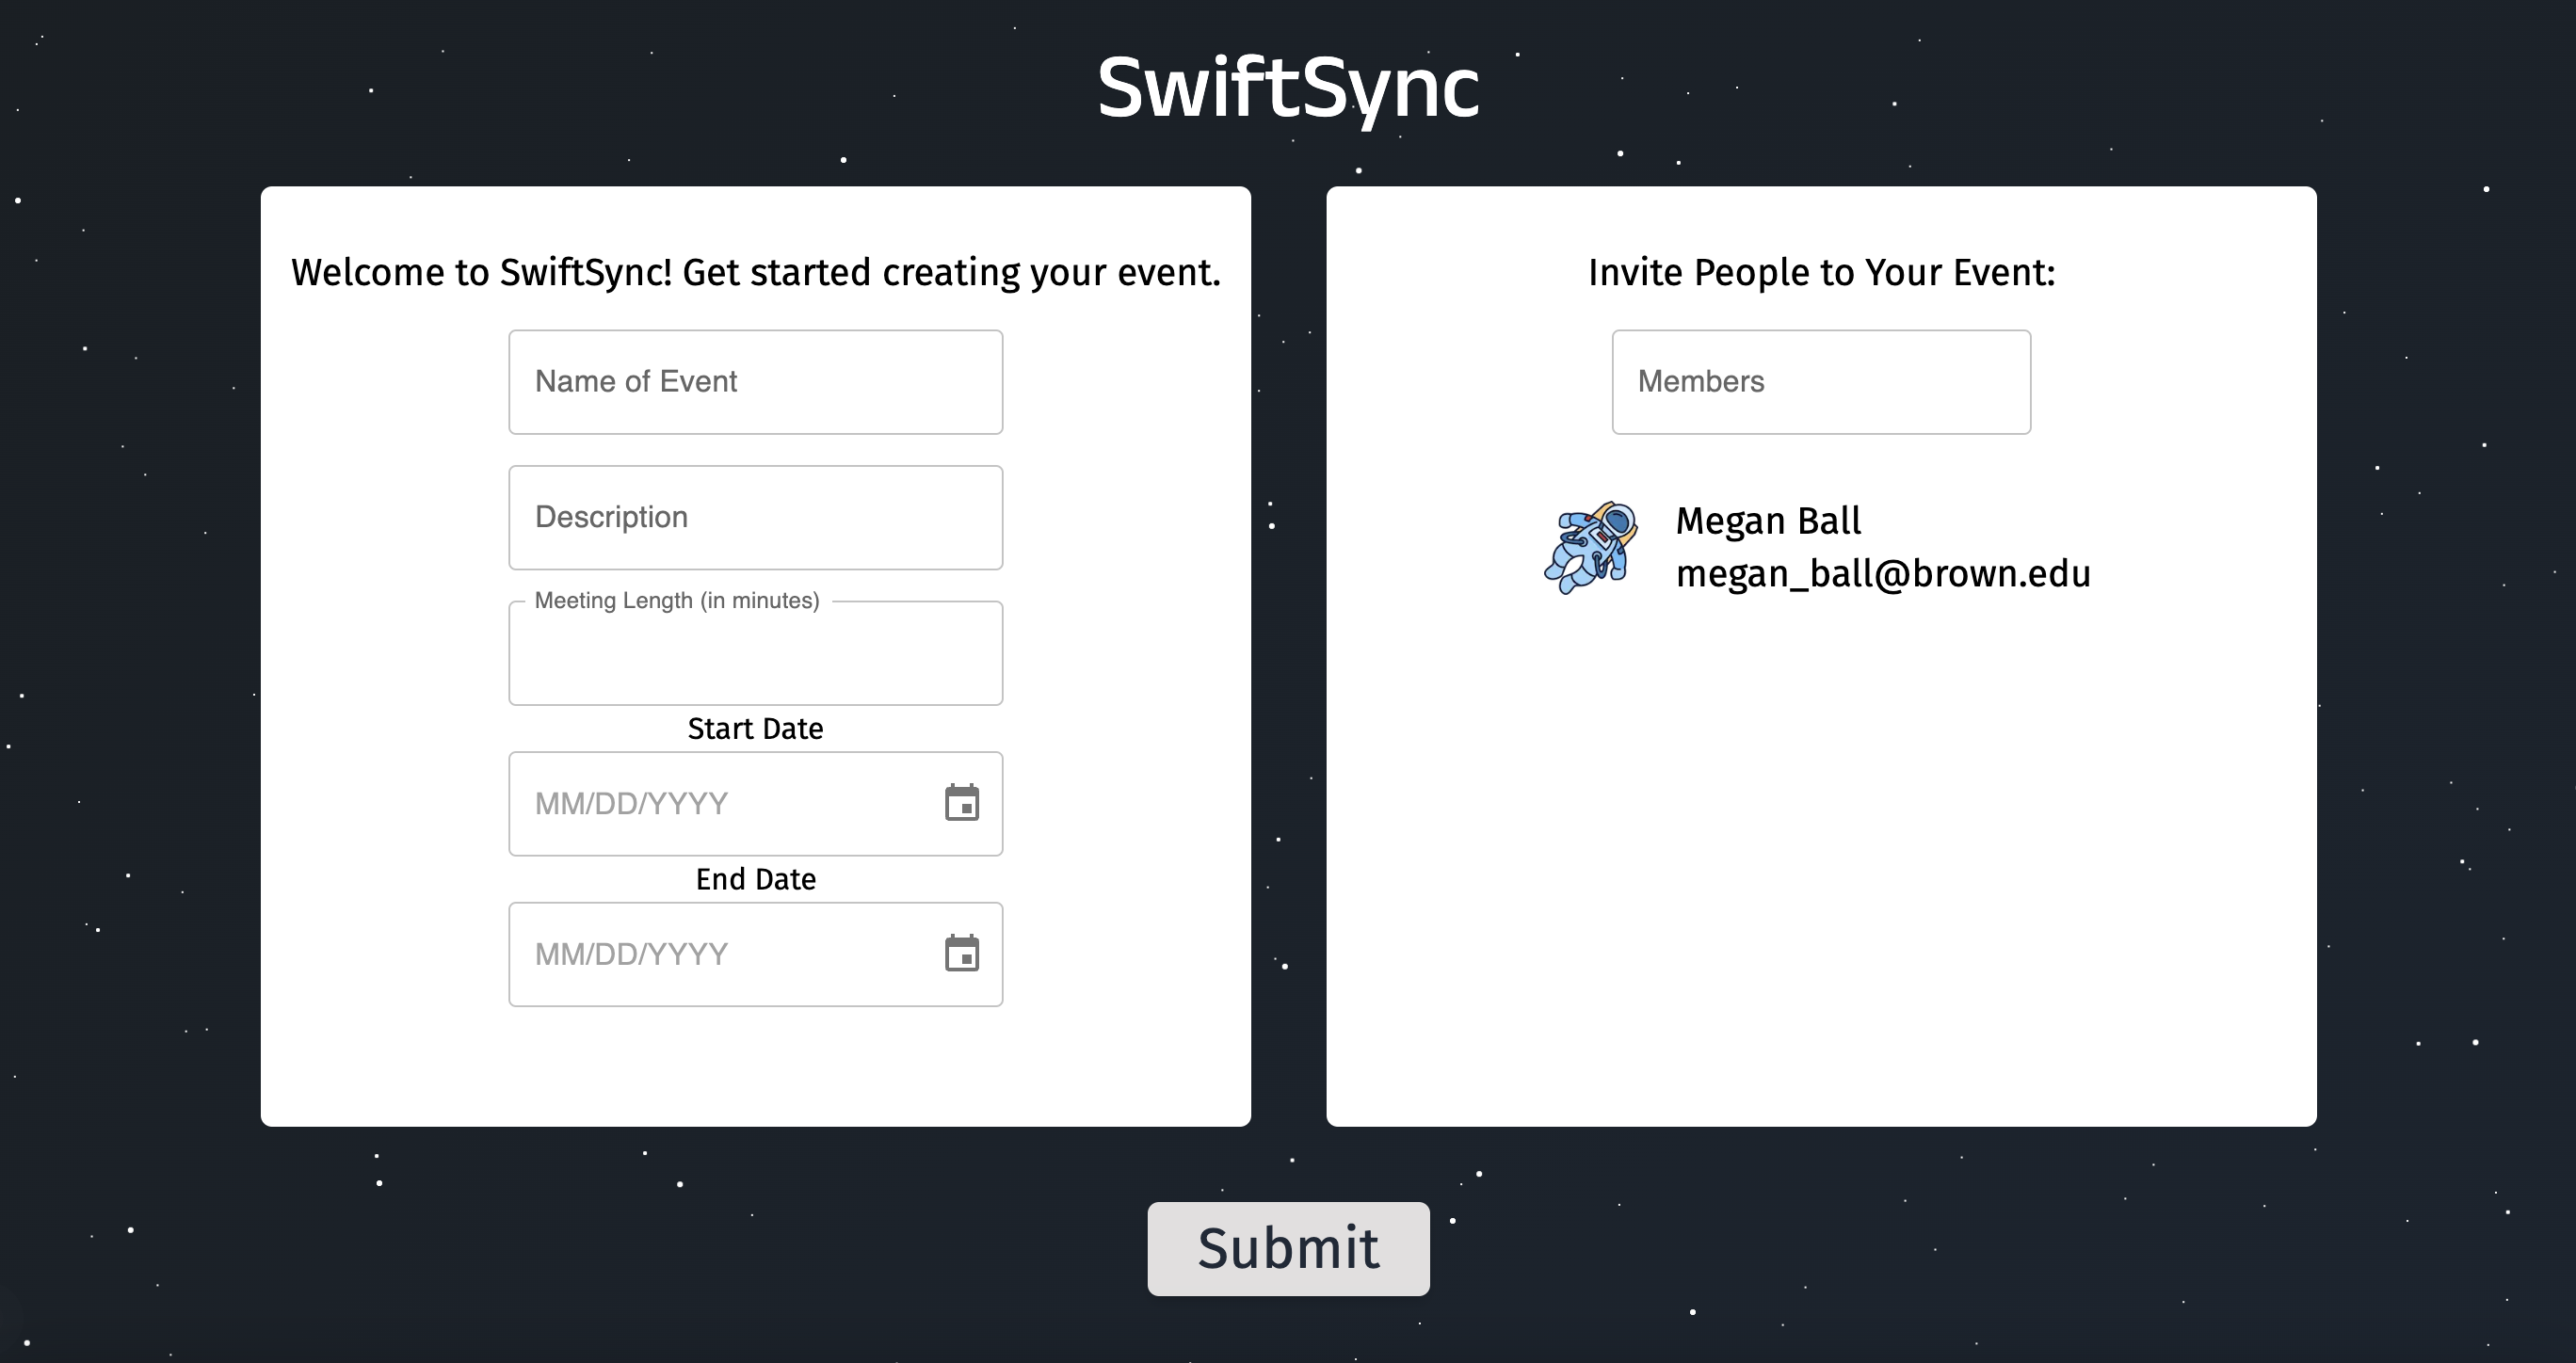2576x1363 pixels.
Task: Click into the Description text box
Action: [755, 517]
